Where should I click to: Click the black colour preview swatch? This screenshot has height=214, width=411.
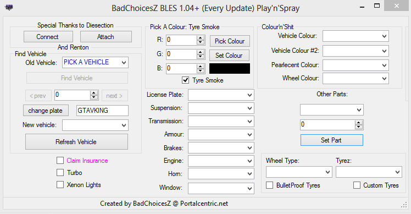[230, 68]
